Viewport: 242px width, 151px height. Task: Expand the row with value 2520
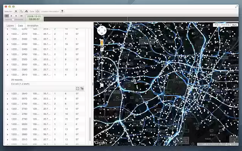tap(8, 60)
